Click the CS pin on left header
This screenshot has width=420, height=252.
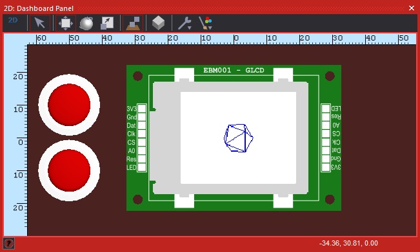(142, 142)
